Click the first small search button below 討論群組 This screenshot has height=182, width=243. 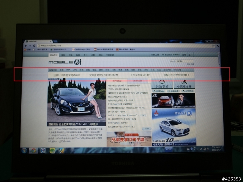(x=159, y=91)
